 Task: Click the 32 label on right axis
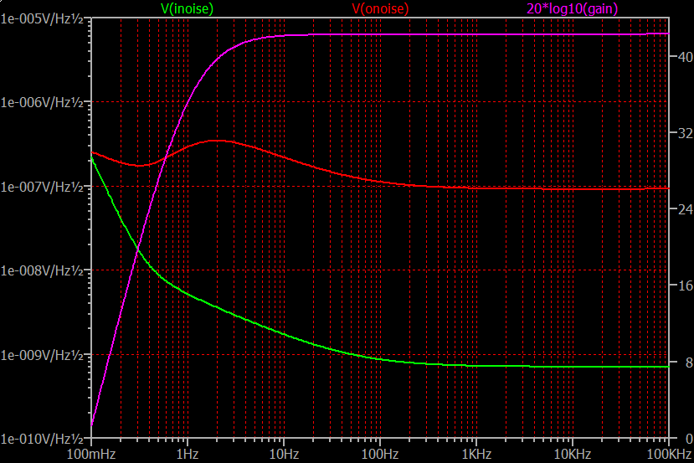686,133
